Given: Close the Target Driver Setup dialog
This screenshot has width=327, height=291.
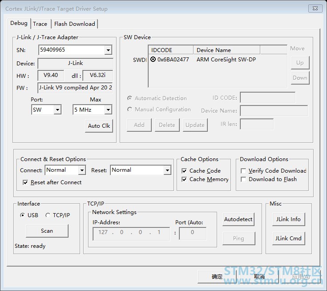Looking at the screenshot, I should (315, 8).
